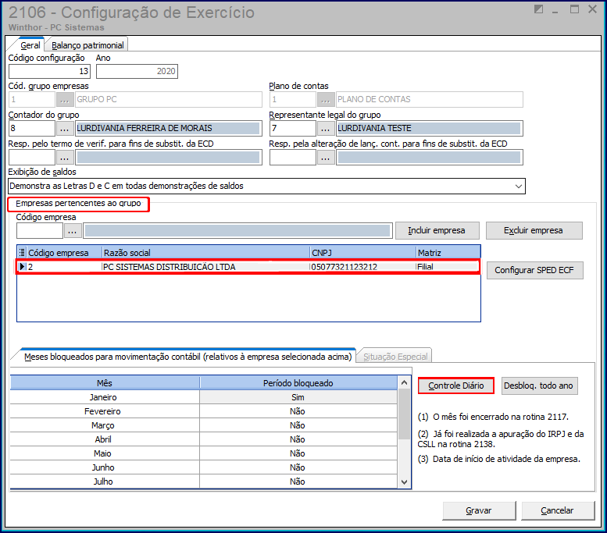Select the Julho row
Image resolution: width=607 pixels, height=533 pixels.
(x=204, y=481)
